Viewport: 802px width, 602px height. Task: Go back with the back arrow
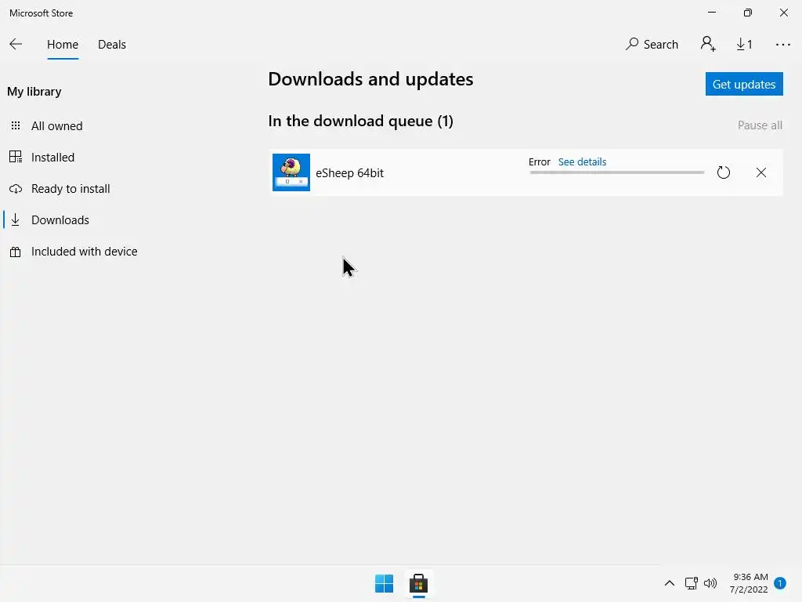[16, 45]
